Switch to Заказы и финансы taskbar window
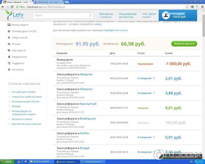 click(x=67, y=162)
